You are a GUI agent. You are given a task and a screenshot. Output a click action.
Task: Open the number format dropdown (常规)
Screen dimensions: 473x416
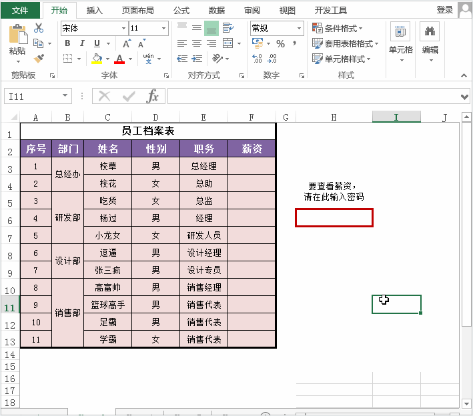pyautogui.click(x=299, y=29)
